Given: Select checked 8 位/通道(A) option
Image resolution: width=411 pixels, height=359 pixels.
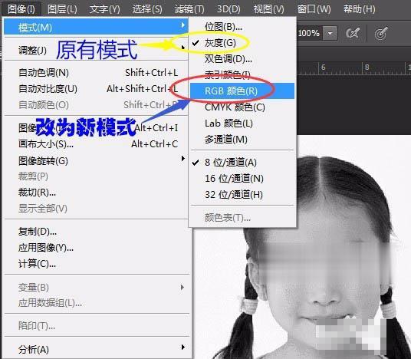Looking at the screenshot, I should [x=242, y=163].
